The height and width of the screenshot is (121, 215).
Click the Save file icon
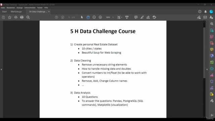click(x=3, y=17)
